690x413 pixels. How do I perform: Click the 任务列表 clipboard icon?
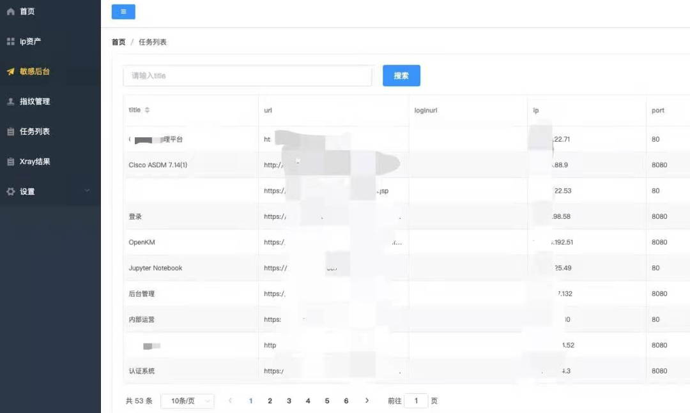click(10, 131)
